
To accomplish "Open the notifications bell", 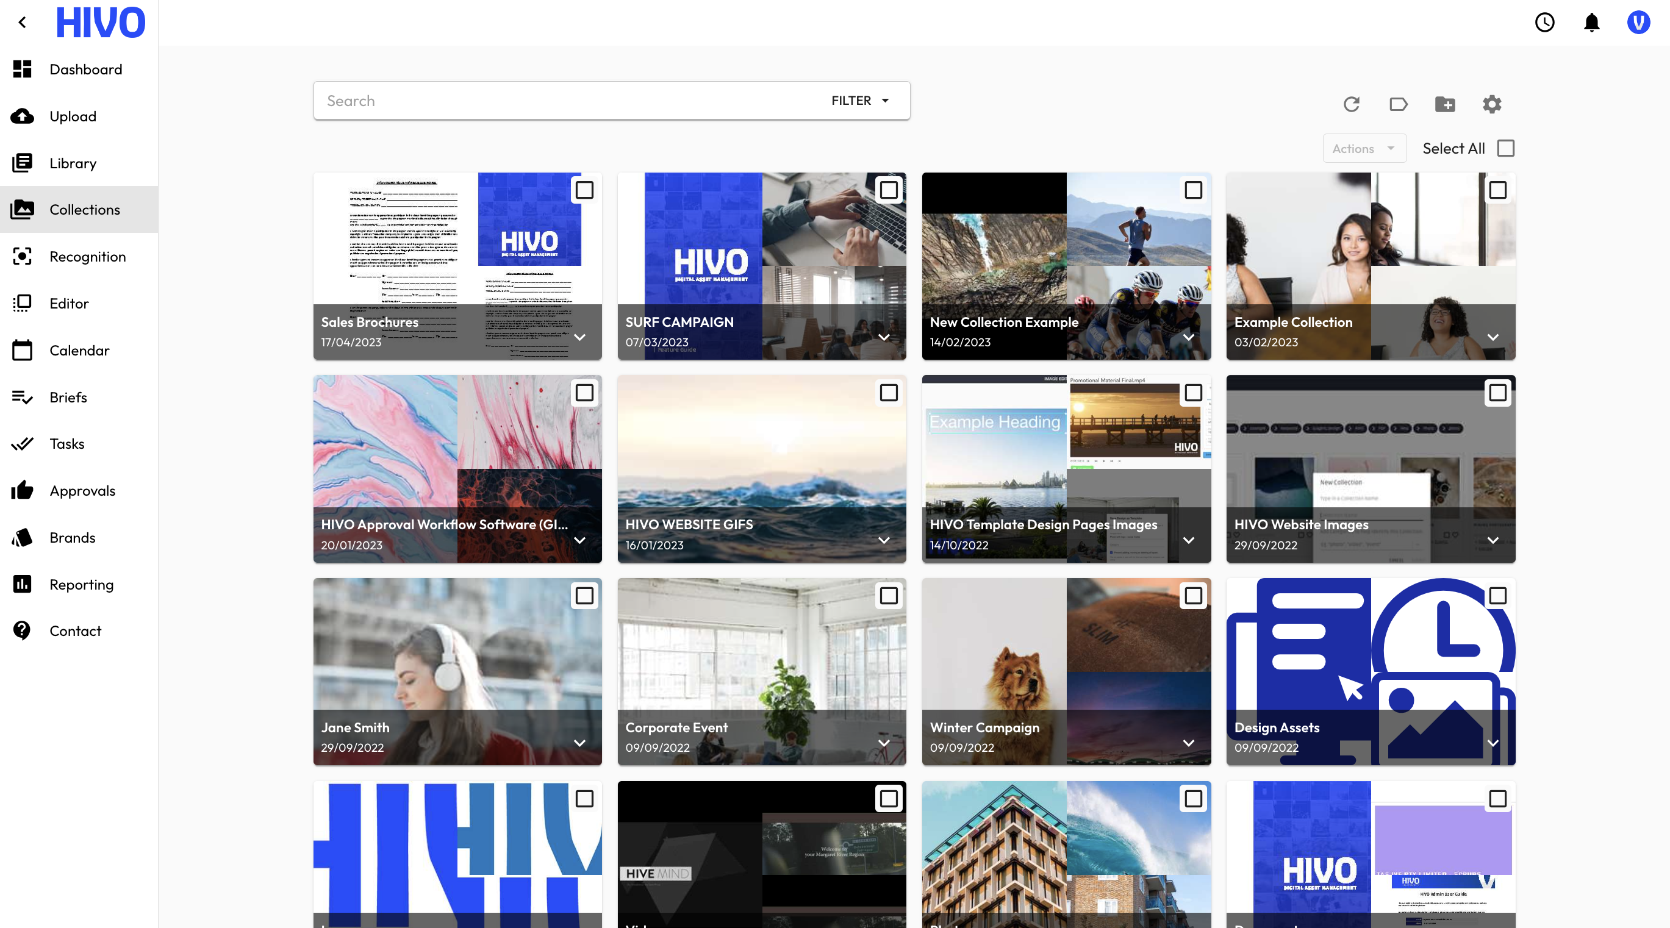I will pyautogui.click(x=1591, y=23).
